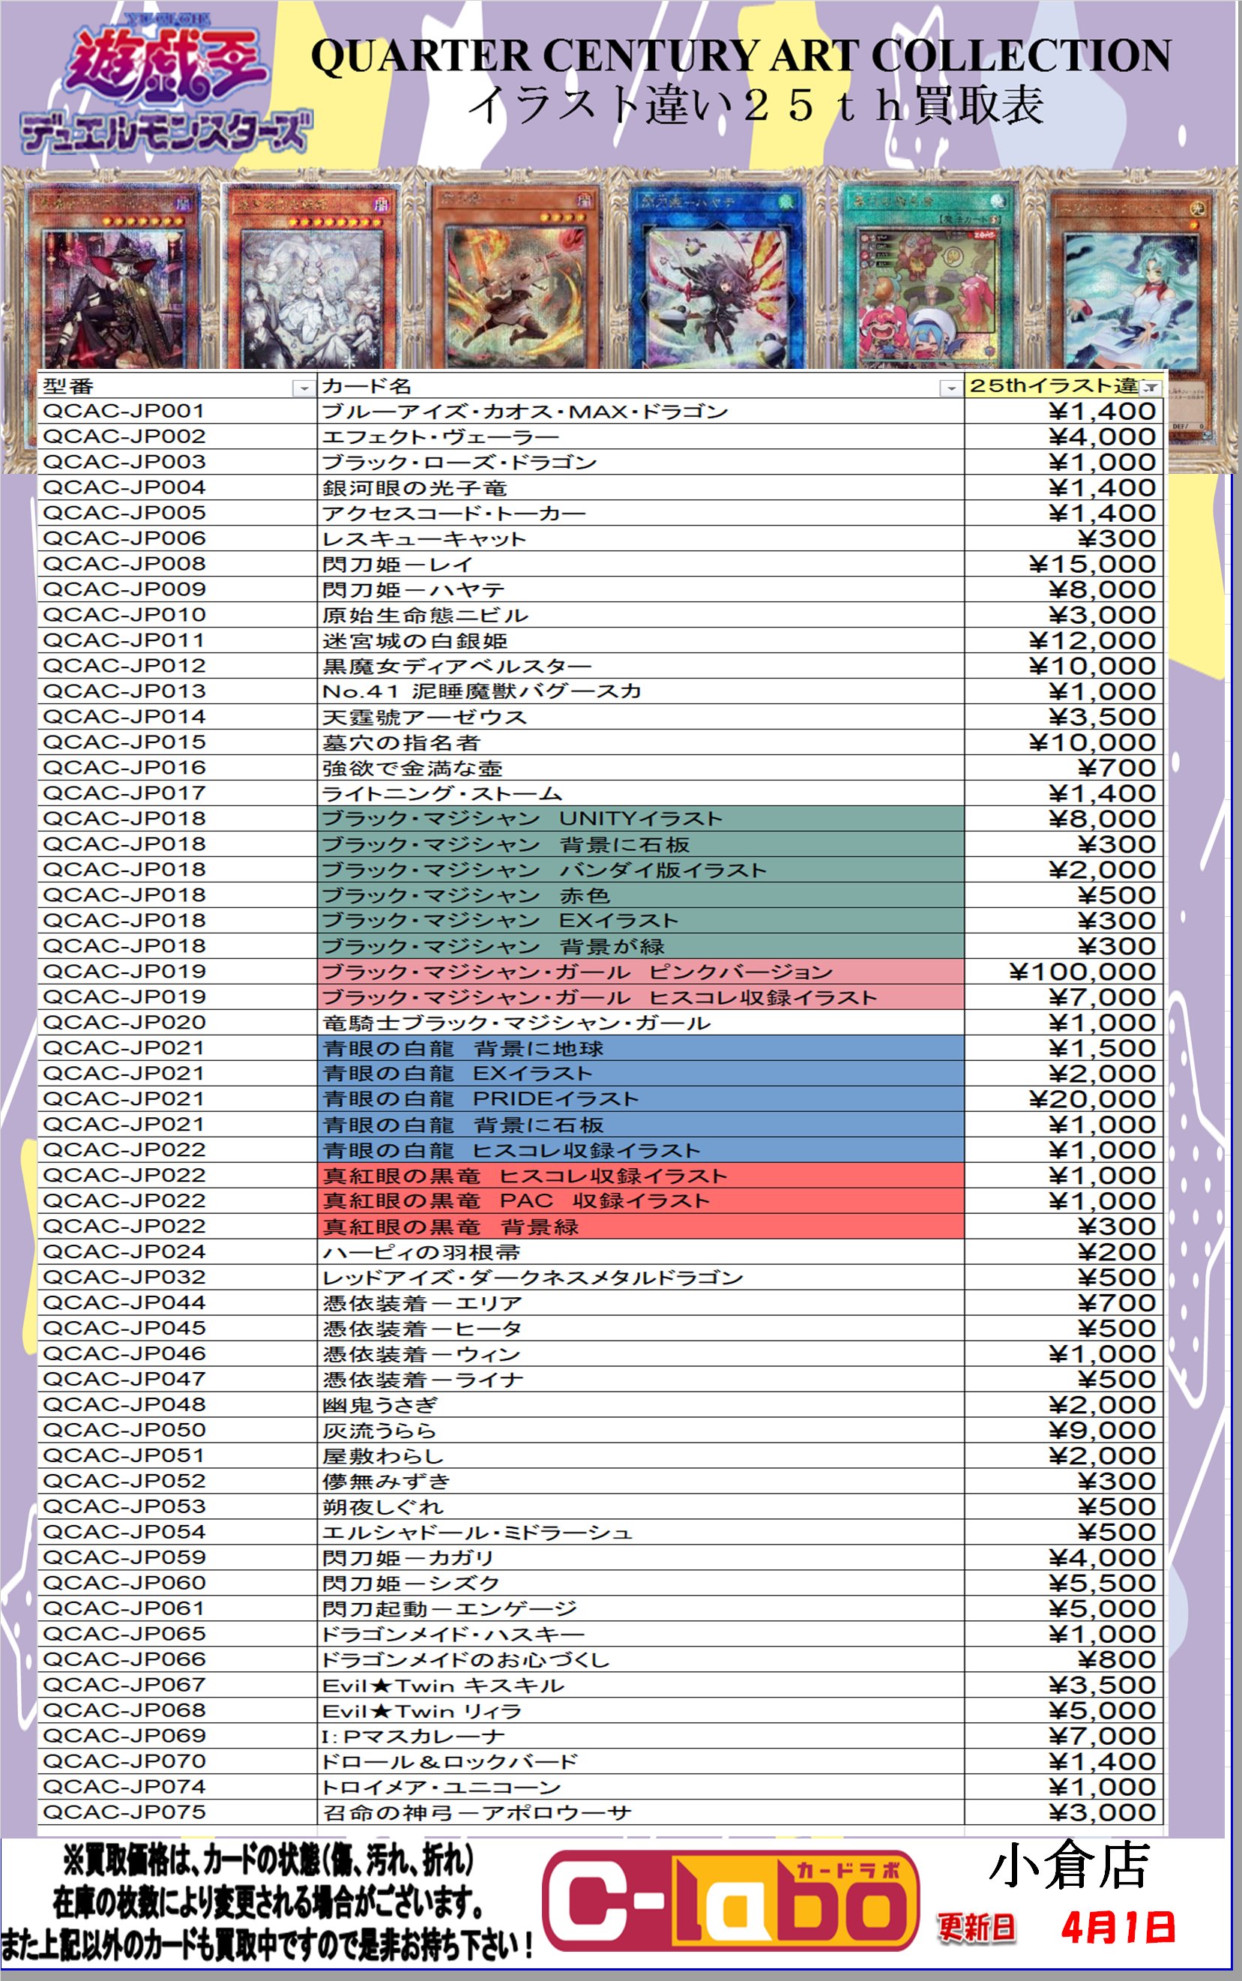Click the ¥100,000 price cell
Viewport: 1242px width, 1981px height.
(x=1064, y=972)
